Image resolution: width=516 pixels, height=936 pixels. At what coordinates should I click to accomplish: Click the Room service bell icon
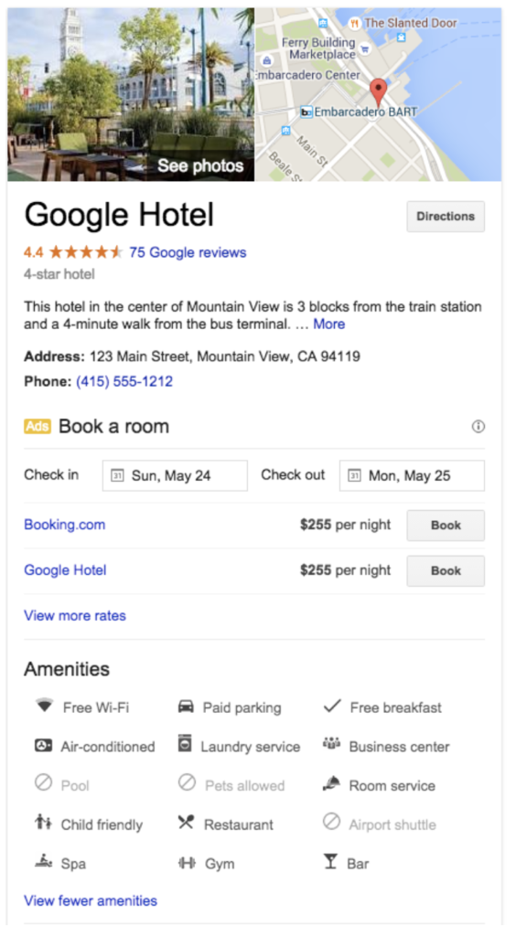331,784
